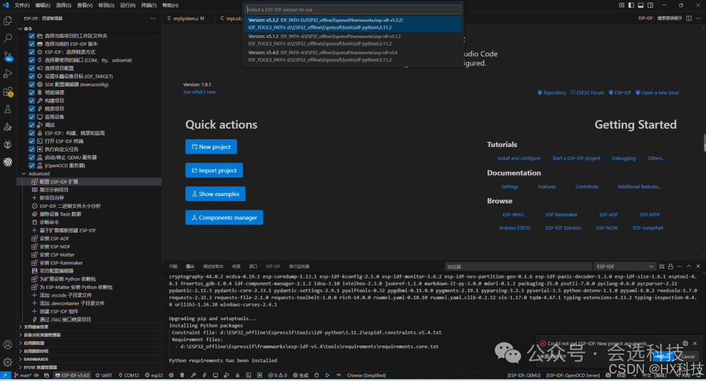Image resolution: width=706 pixels, height=381 pixels.
Task: Open the Manage gear in activity bar
Action: tap(8, 362)
